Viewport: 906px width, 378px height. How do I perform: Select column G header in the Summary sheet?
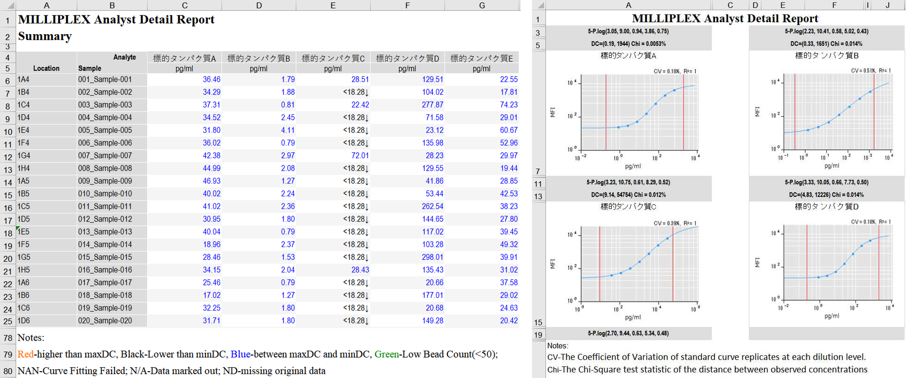pyautogui.click(x=482, y=5)
